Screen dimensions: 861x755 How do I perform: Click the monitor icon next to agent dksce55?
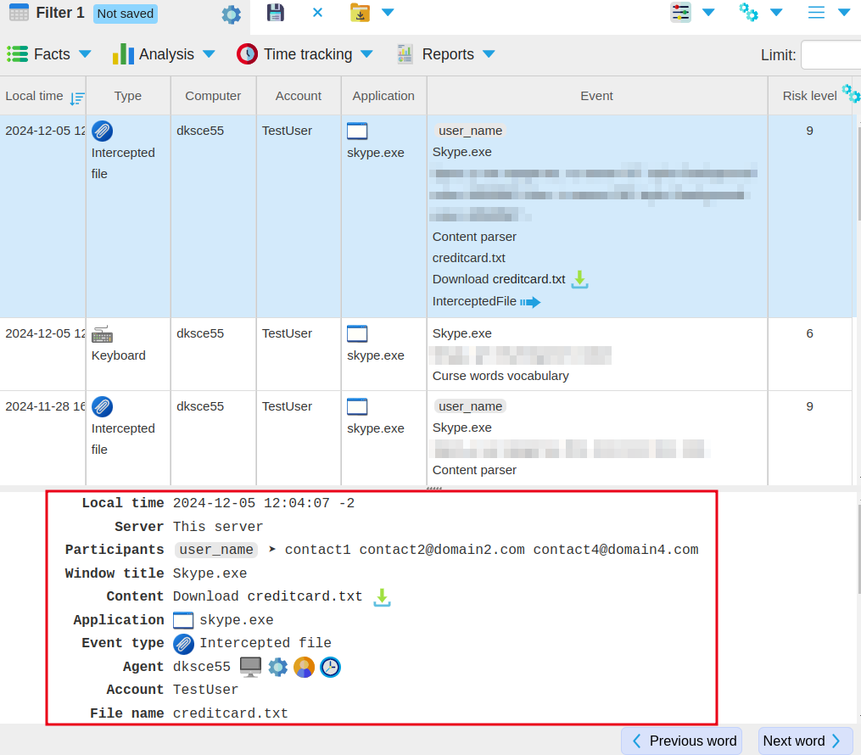[250, 667]
